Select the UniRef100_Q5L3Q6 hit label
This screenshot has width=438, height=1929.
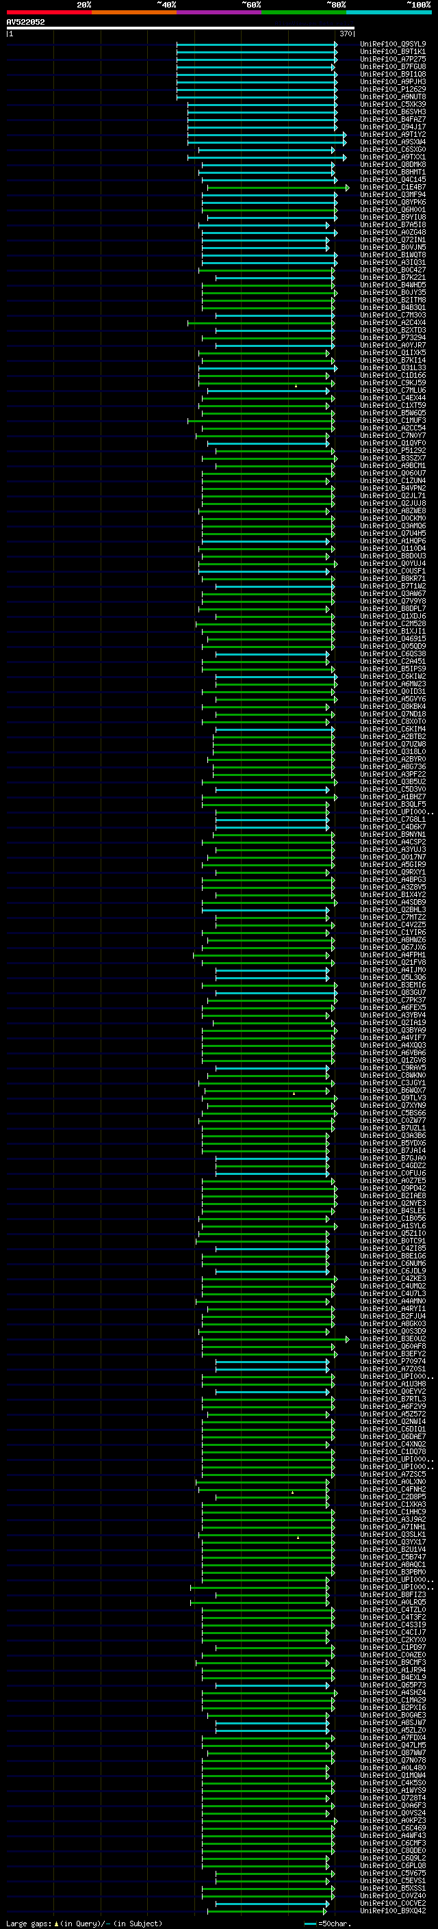[x=393, y=977]
